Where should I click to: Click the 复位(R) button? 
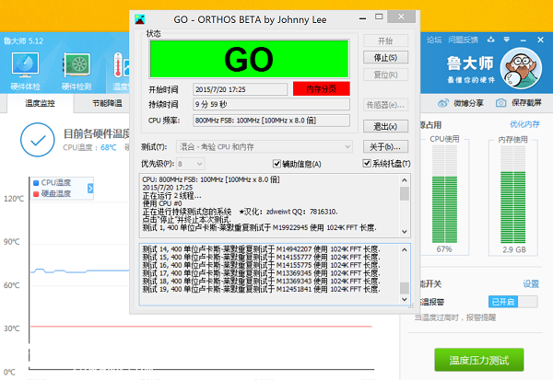386,75
